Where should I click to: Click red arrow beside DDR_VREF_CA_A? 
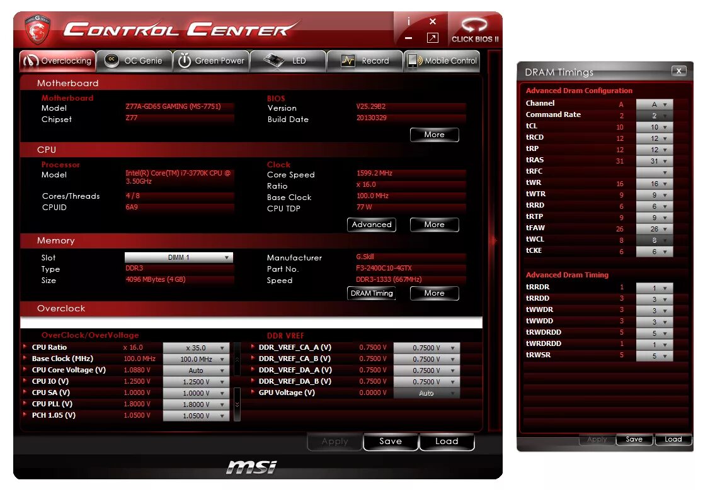[253, 347]
